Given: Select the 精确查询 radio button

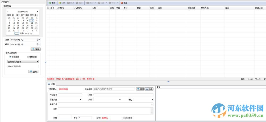Looking at the screenshot, I should (10, 57).
